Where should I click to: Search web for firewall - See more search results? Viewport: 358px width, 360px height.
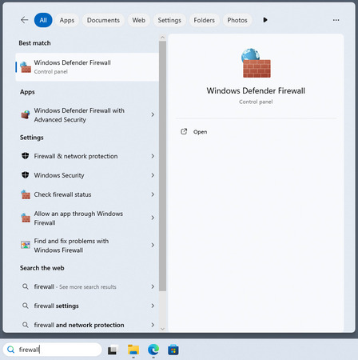pos(87,286)
